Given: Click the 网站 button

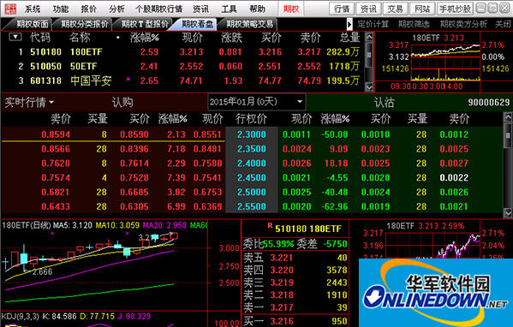Looking at the screenshot, I should pos(422,9).
